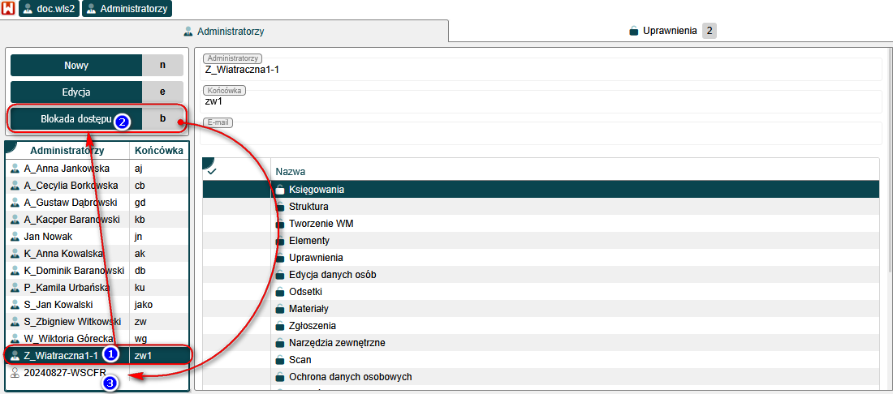Viewport: 893px width, 394px height.
Task: Click the Edycja button
Action: [75, 92]
